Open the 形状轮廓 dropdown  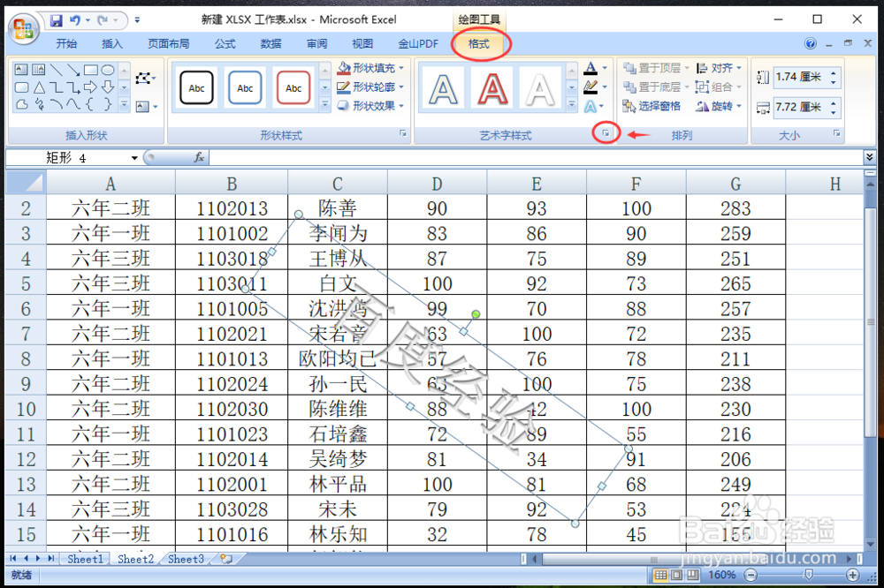coord(370,87)
